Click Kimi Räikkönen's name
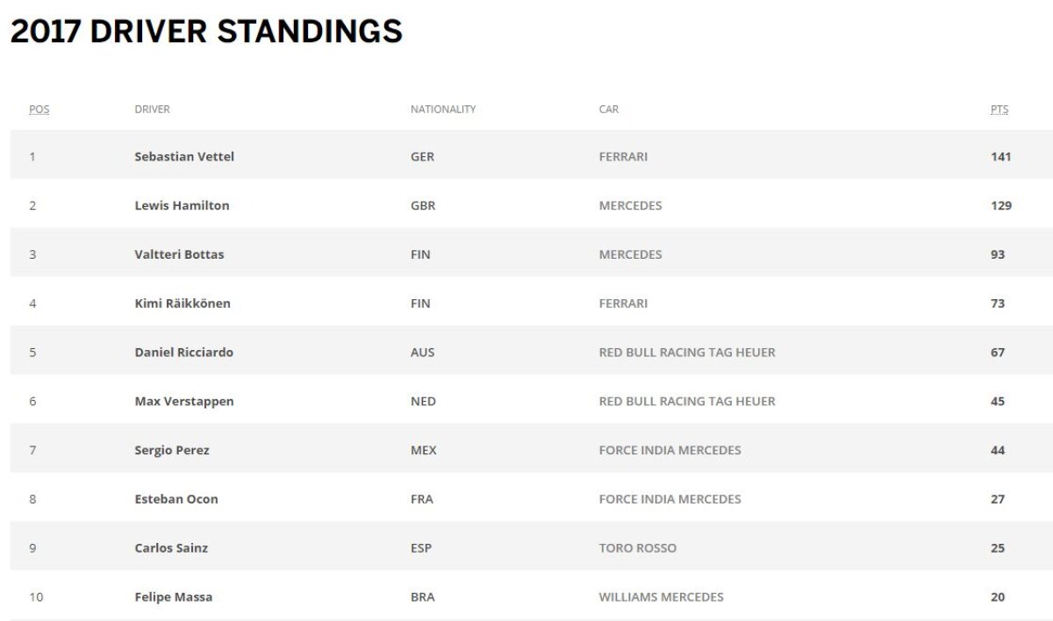 [x=183, y=303]
